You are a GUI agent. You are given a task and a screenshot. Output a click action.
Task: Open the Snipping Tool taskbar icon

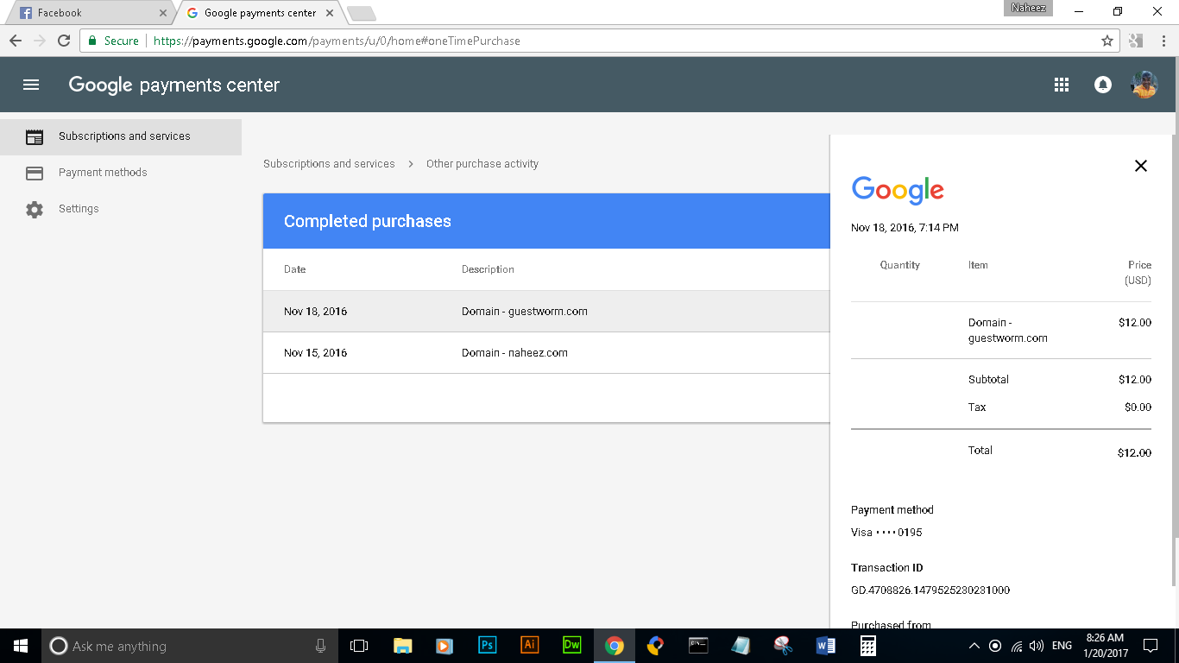click(783, 646)
